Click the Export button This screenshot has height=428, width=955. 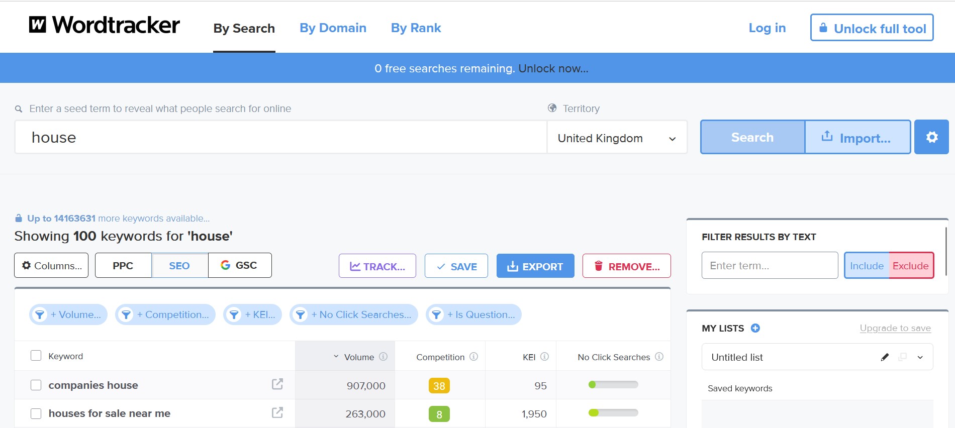click(x=535, y=266)
